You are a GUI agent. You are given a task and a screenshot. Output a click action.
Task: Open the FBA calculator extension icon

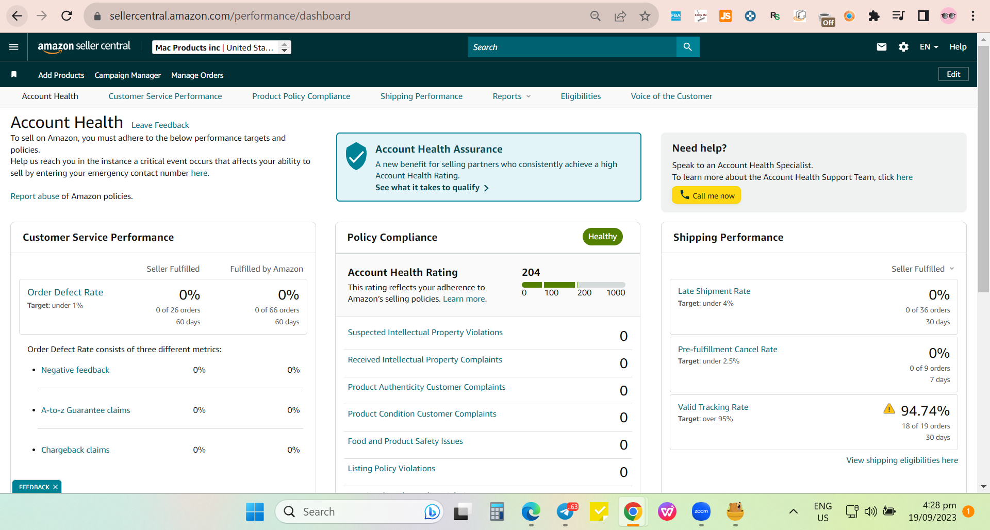click(675, 16)
